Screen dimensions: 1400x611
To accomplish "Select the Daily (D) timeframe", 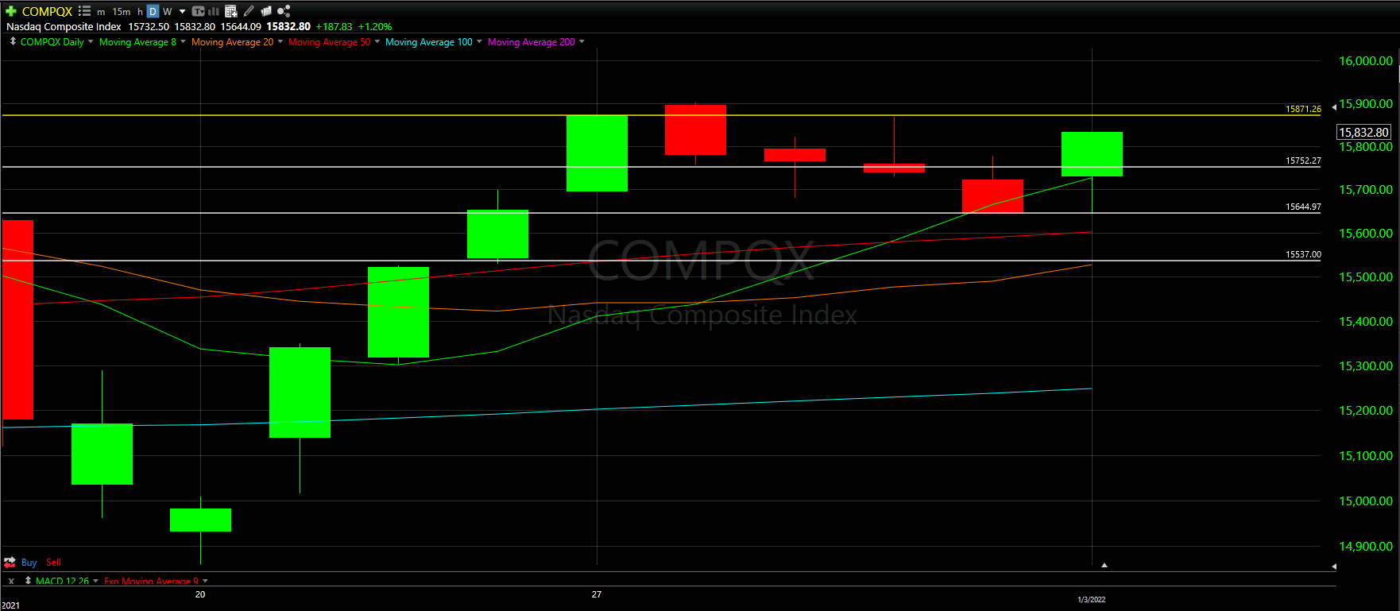I will 153,12.
